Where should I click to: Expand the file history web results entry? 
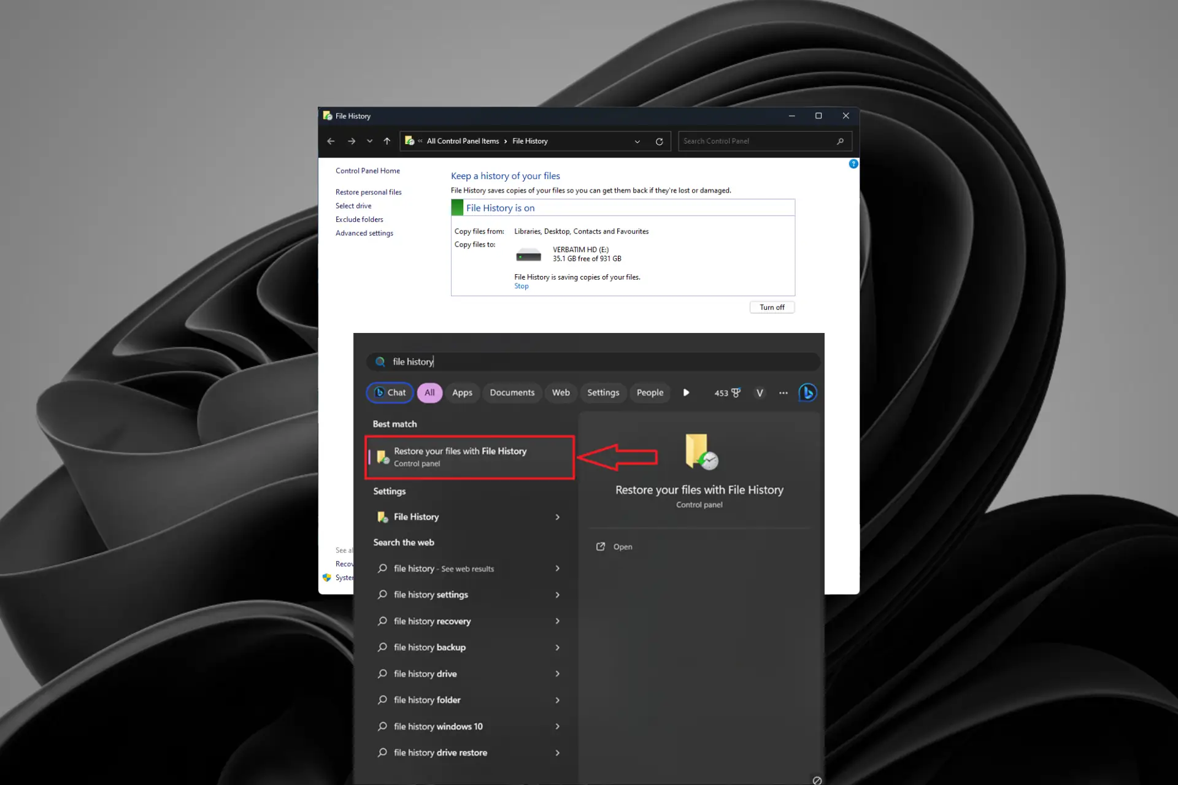pyautogui.click(x=558, y=568)
